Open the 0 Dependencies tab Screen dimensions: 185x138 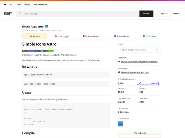tap(91, 36)
